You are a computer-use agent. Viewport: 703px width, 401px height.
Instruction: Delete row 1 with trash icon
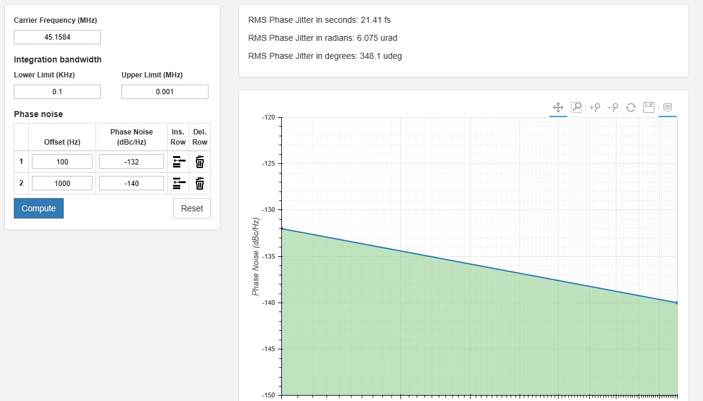coord(200,161)
